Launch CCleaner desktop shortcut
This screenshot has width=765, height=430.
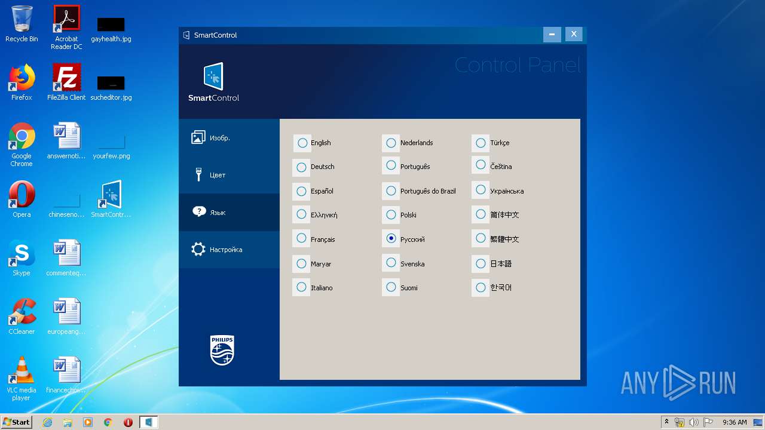coord(22,317)
